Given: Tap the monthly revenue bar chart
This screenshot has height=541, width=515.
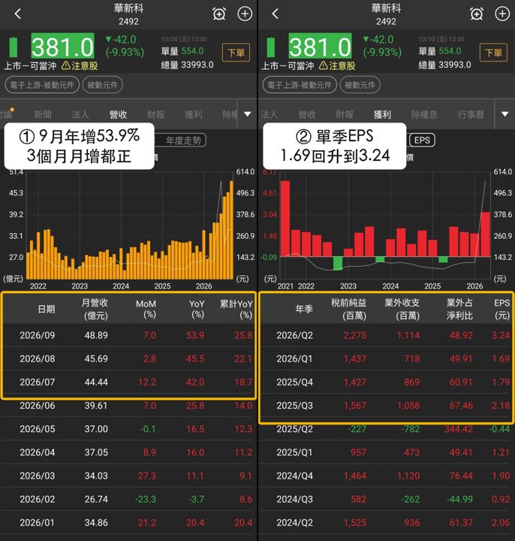Looking at the screenshot, I should point(130,225).
